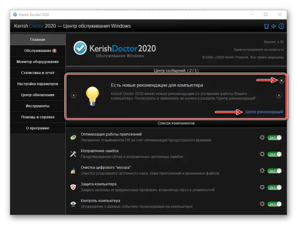Toggle Оптимизация работы приложений switch off

pyautogui.click(x=275, y=137)
